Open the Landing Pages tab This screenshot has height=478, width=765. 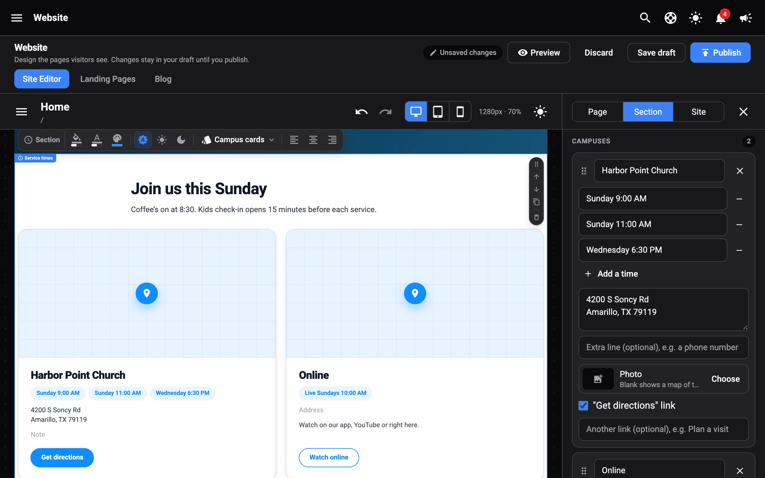tap(108, 79)
